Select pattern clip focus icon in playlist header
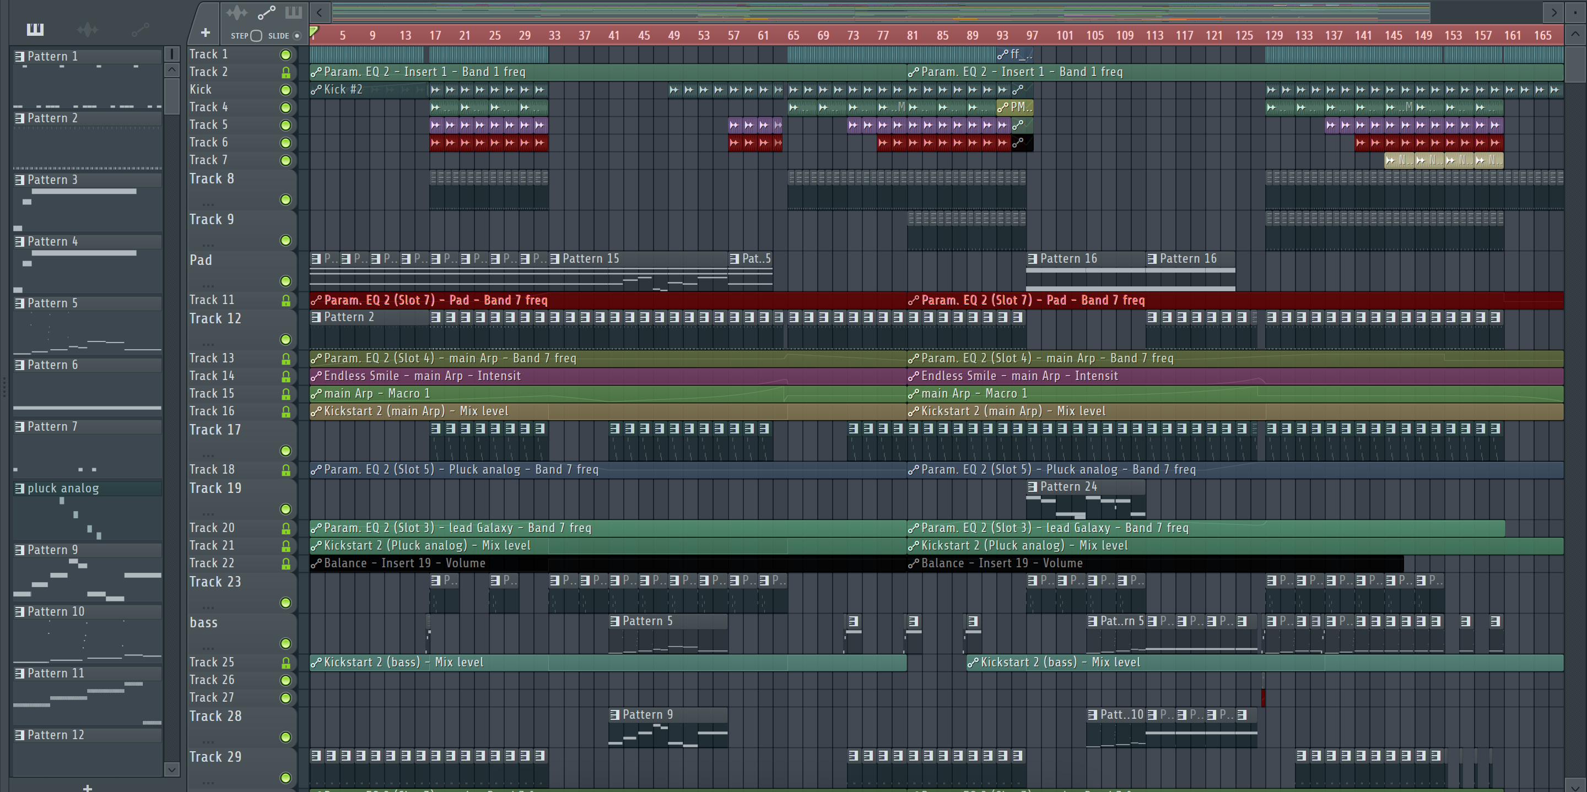Image resolution: width=1587 pixels, height=792 pixels. tap(293, 12)
